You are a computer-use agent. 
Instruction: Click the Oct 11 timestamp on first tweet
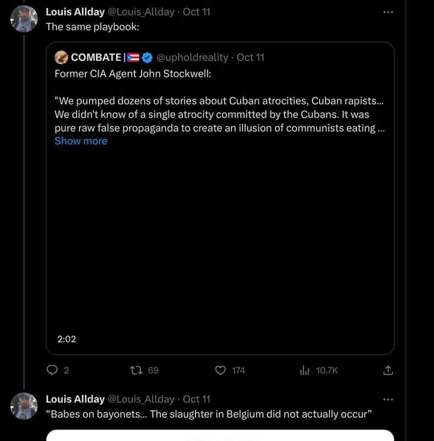[x=197, y=12]
